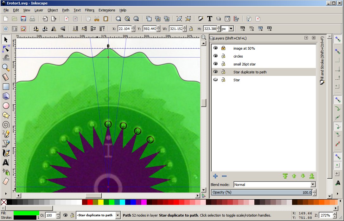The height and width of the screenshot is (221, 344).
Task: Activate the Text tool in toolbox
Action: (x=6, y=163)
